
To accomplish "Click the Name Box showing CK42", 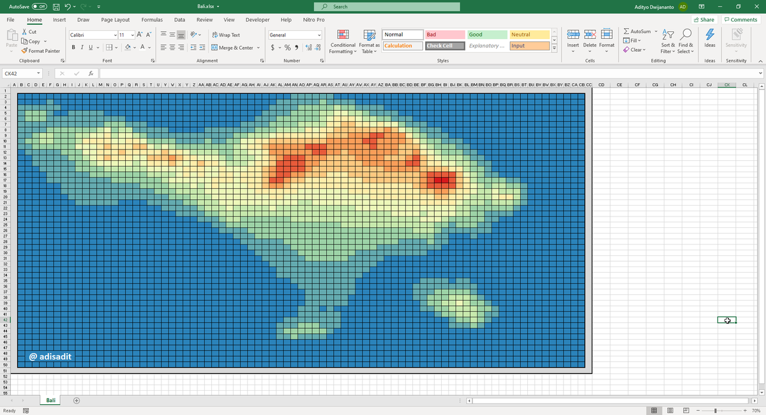I will pyautogui.click(x=19, y=73).
